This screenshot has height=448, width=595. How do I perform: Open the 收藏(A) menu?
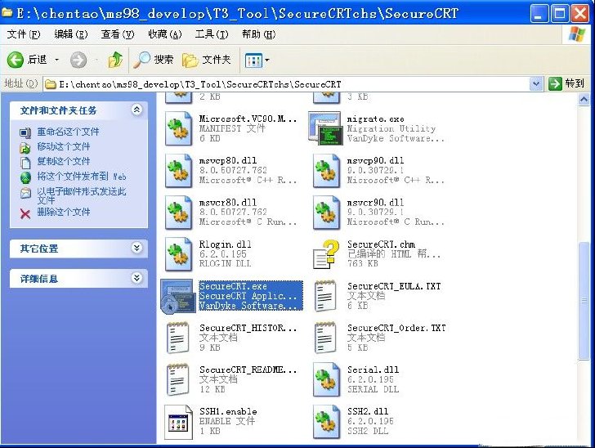click(165, 34)
